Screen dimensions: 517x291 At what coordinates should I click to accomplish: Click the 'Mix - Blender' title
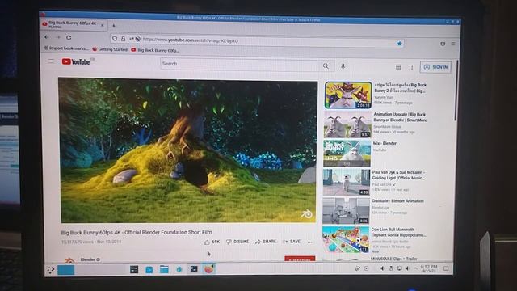click(385, 143)
